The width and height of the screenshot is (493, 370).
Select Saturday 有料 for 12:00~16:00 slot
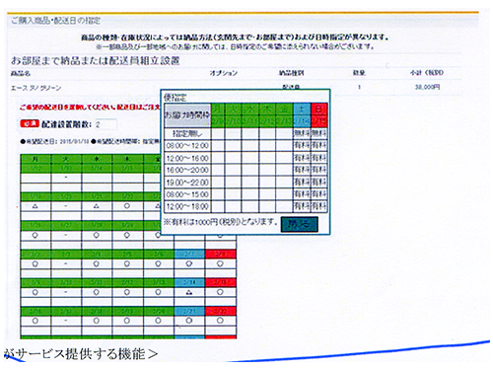pos(302,158)
